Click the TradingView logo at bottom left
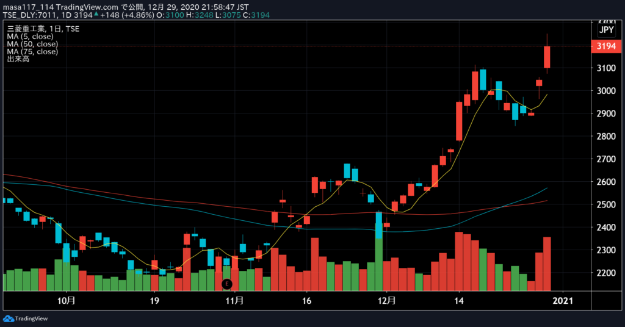This screenshot has width=625, height=327. click(x=26, y=318)
